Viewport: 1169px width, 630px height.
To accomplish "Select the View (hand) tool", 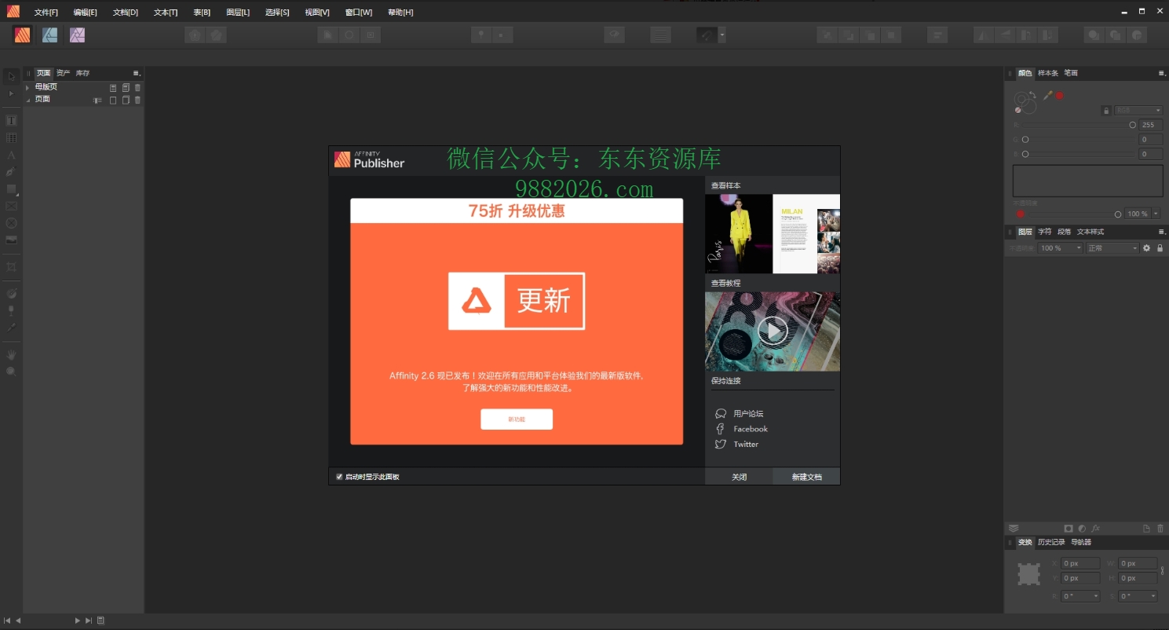I will 11,354.
